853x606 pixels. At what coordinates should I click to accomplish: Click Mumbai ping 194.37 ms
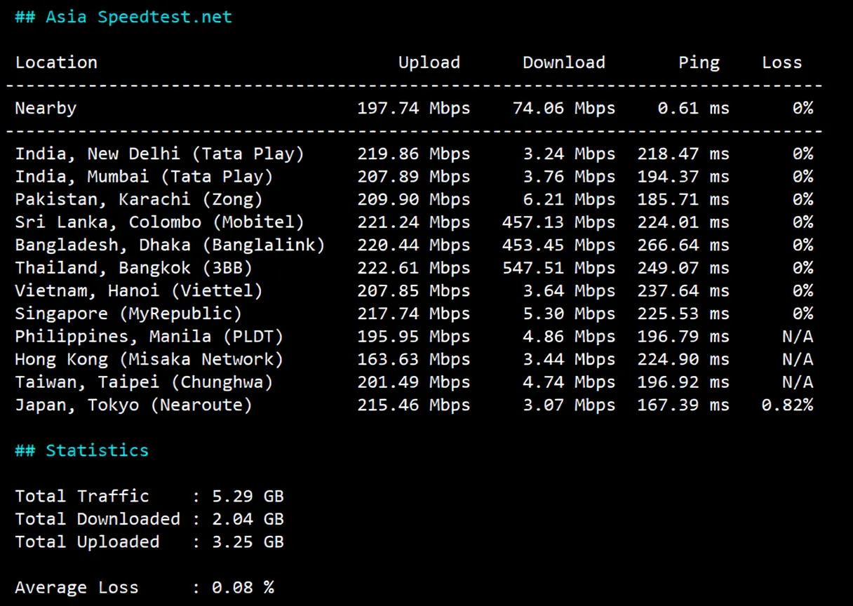(683, 177)
